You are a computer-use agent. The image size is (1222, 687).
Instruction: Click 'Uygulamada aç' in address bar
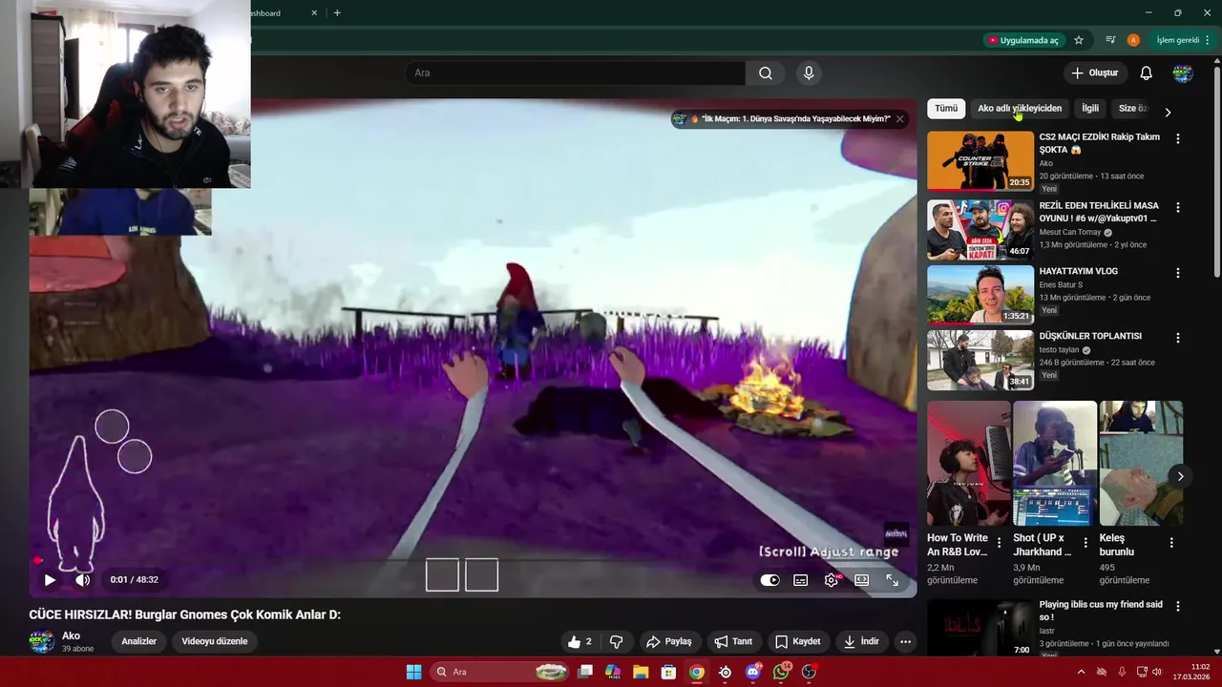[1023, 40]
